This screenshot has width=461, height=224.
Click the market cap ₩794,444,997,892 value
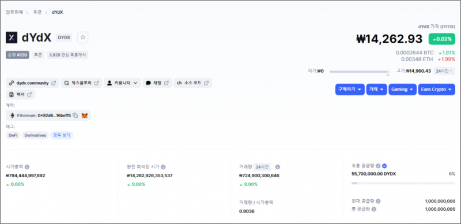(x=25, y=176)
